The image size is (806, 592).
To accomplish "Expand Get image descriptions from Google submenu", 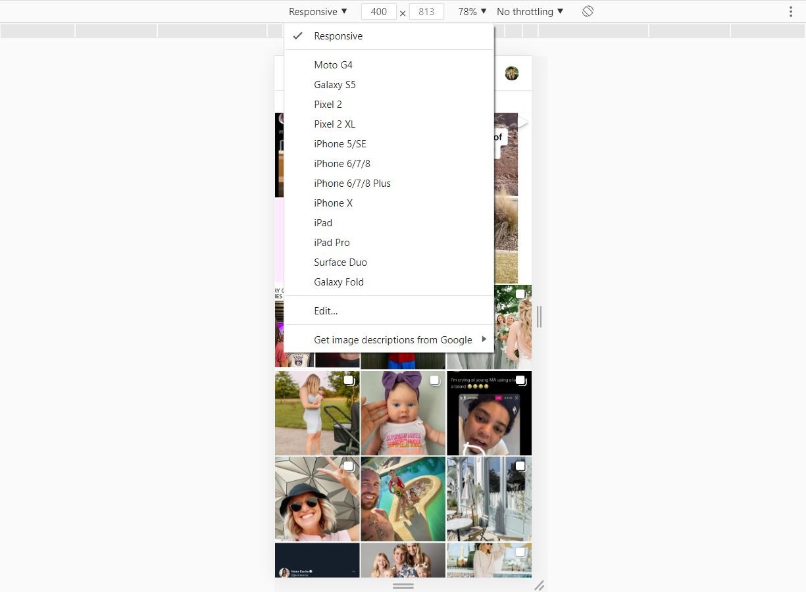I will (390, 339).
